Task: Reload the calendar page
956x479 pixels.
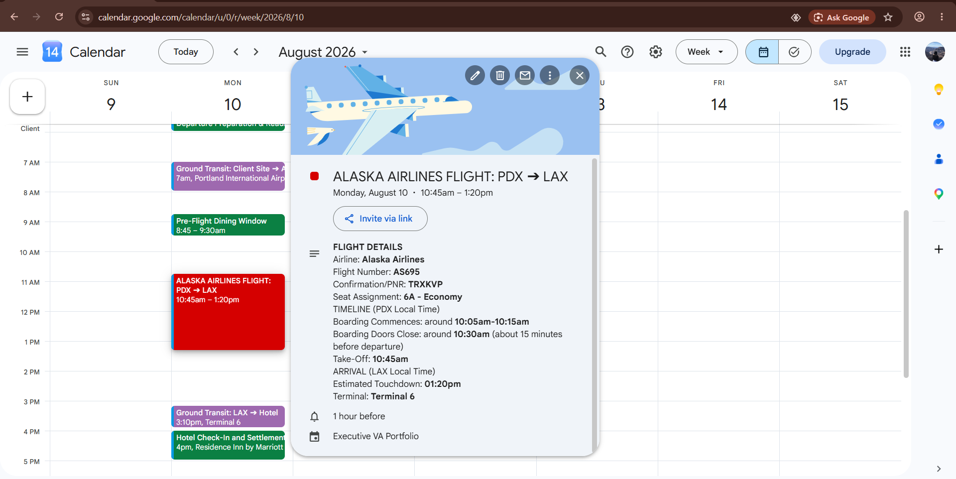Action: [59, 17]
